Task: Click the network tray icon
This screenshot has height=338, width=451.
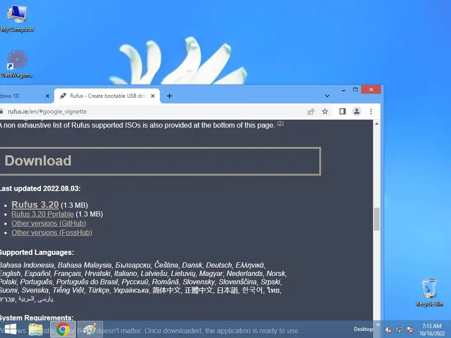Action: tap(399, 329)
